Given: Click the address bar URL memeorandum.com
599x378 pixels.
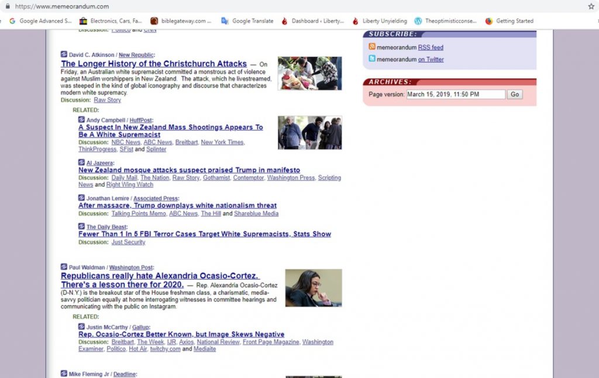Looking at the screenshot, I should (x=62, y=6).
